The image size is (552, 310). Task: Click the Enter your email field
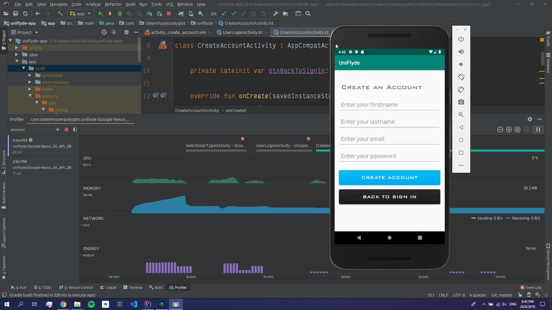[389, 139]
